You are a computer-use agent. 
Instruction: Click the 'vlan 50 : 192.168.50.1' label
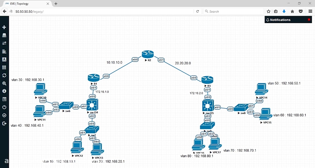284,83
